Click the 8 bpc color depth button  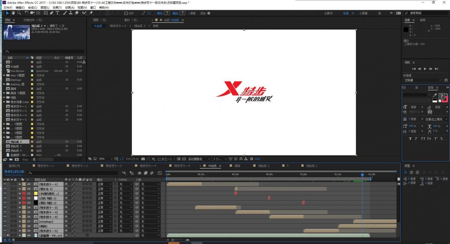pos(25,160)
